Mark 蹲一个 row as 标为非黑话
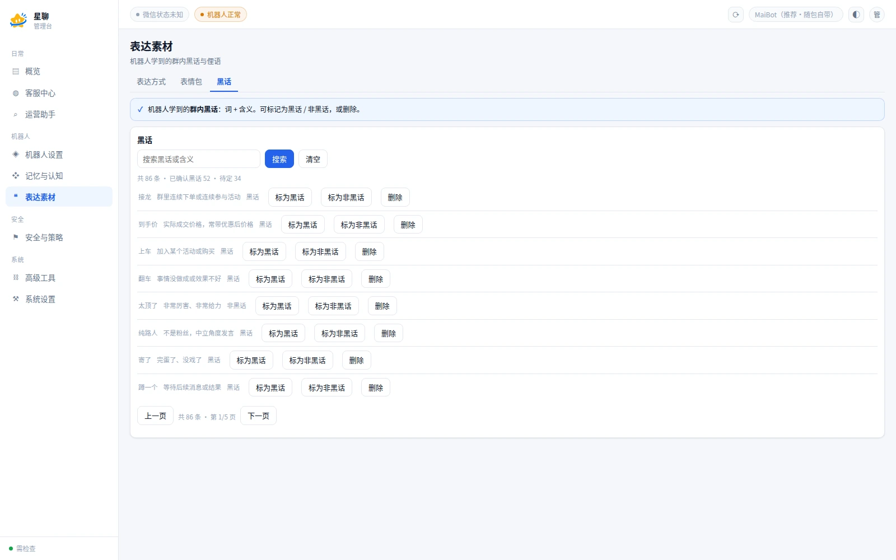The height and width of the screenshot is (560, 896). 327,388
